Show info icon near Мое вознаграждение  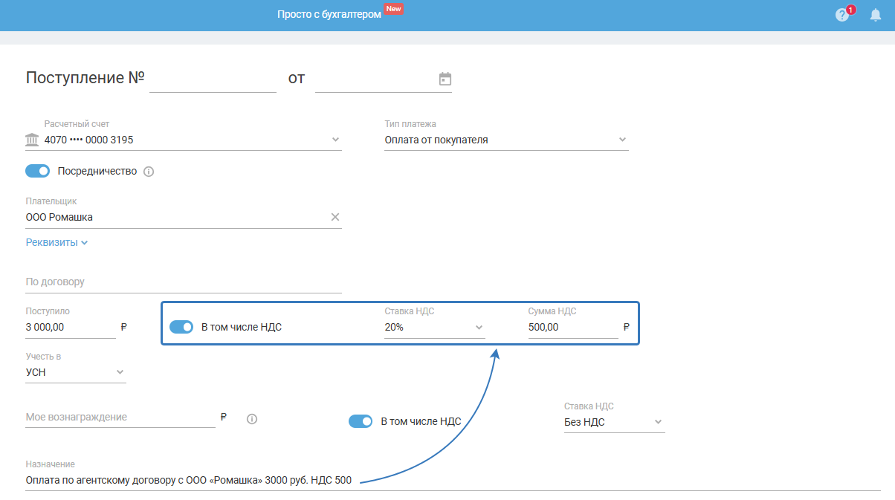(251, 419)
